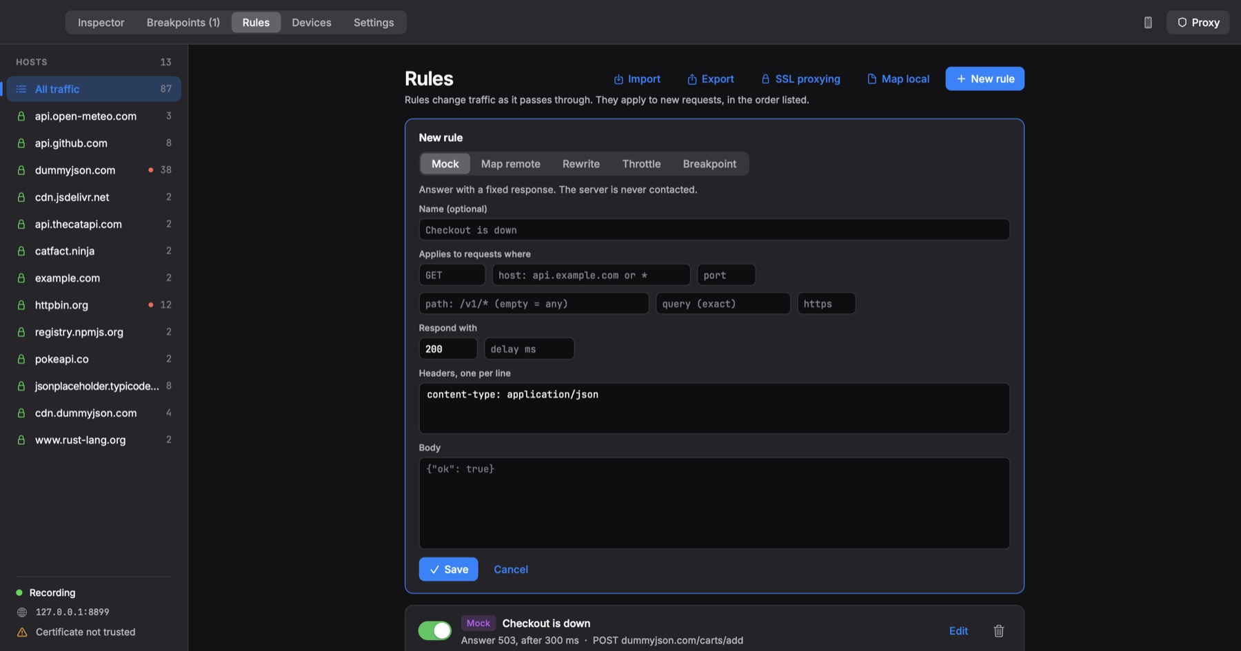Select the Rules tab

256,23
